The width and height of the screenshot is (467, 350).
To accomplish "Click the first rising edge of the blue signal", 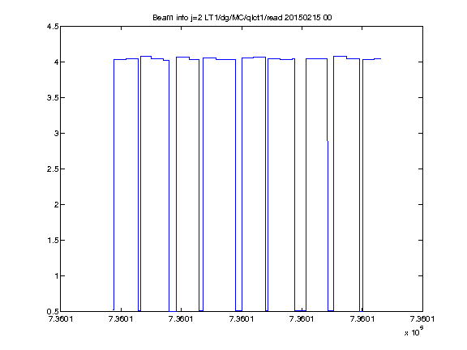I will pyautogui.click(x=114, y=185).
